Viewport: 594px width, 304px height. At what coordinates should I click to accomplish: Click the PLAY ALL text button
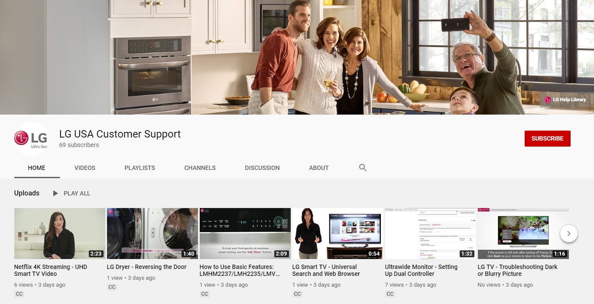pyautogui.click(x=77, y=193)
